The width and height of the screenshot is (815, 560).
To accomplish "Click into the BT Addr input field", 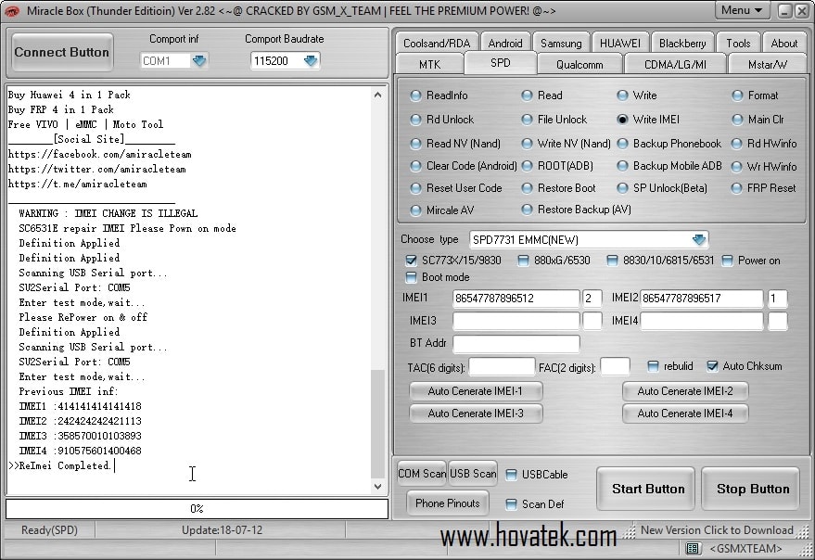I will point(516,343).
